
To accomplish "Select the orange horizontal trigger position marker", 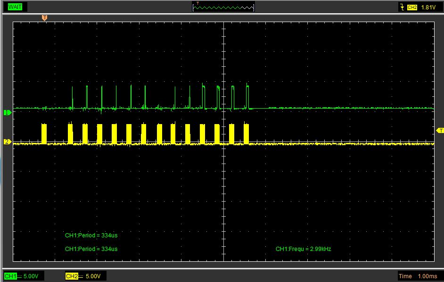I will (44, 18).
